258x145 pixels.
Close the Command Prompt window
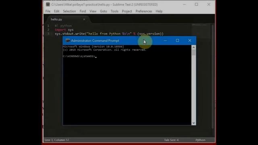click(x=190, y=40)
